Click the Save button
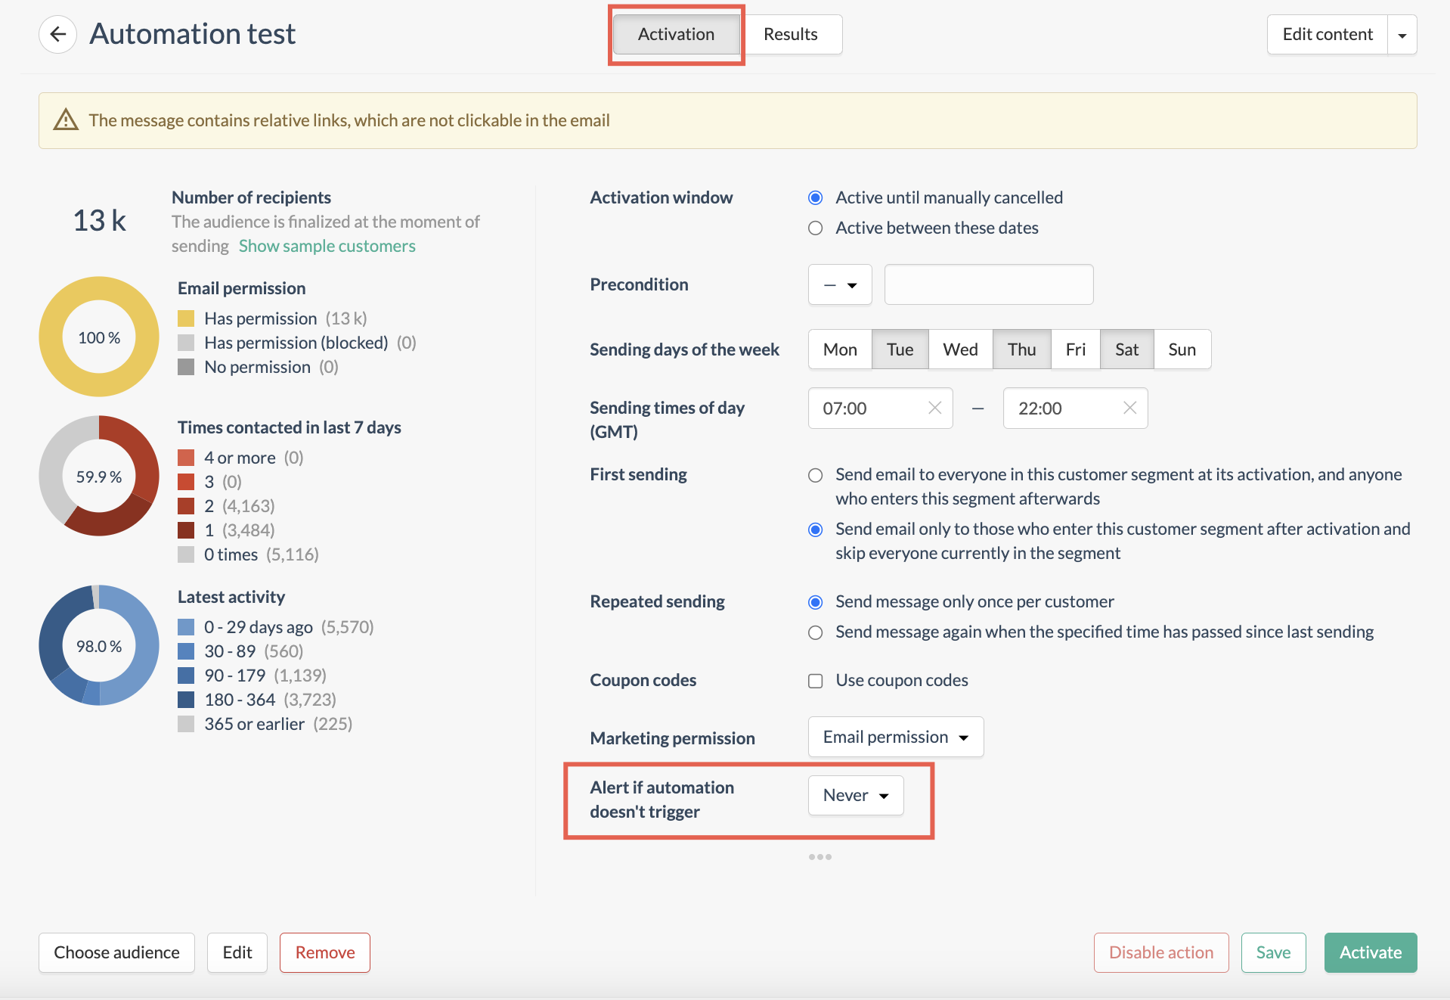The image size is (1450, 1000). (x=1273, y=952)
